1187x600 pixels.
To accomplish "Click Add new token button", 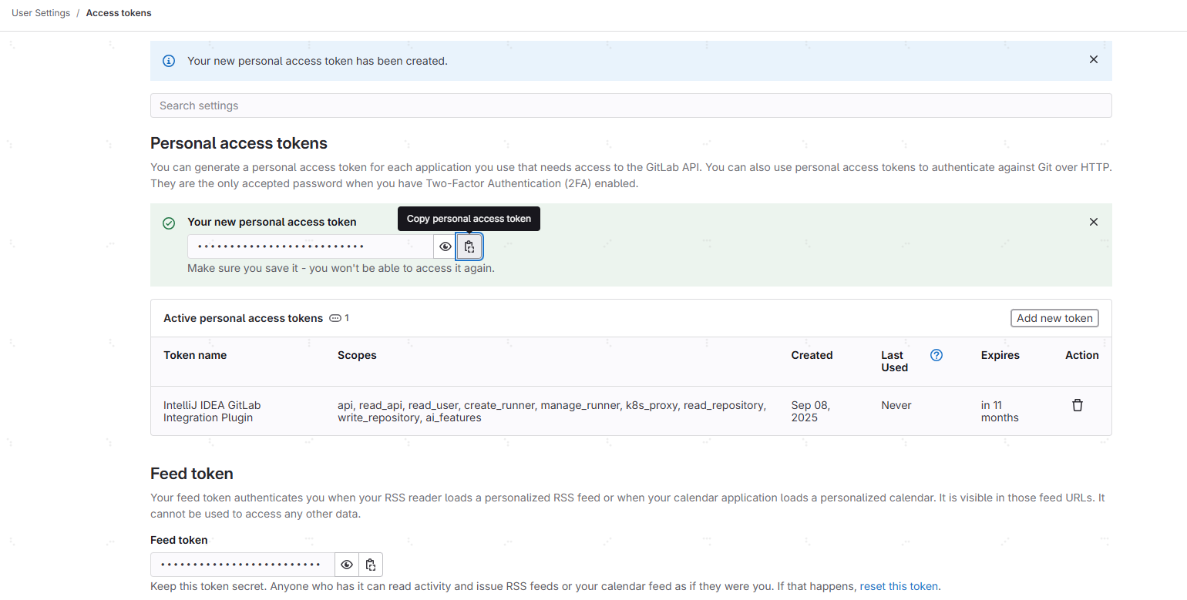I will (x=1054, y=318).
